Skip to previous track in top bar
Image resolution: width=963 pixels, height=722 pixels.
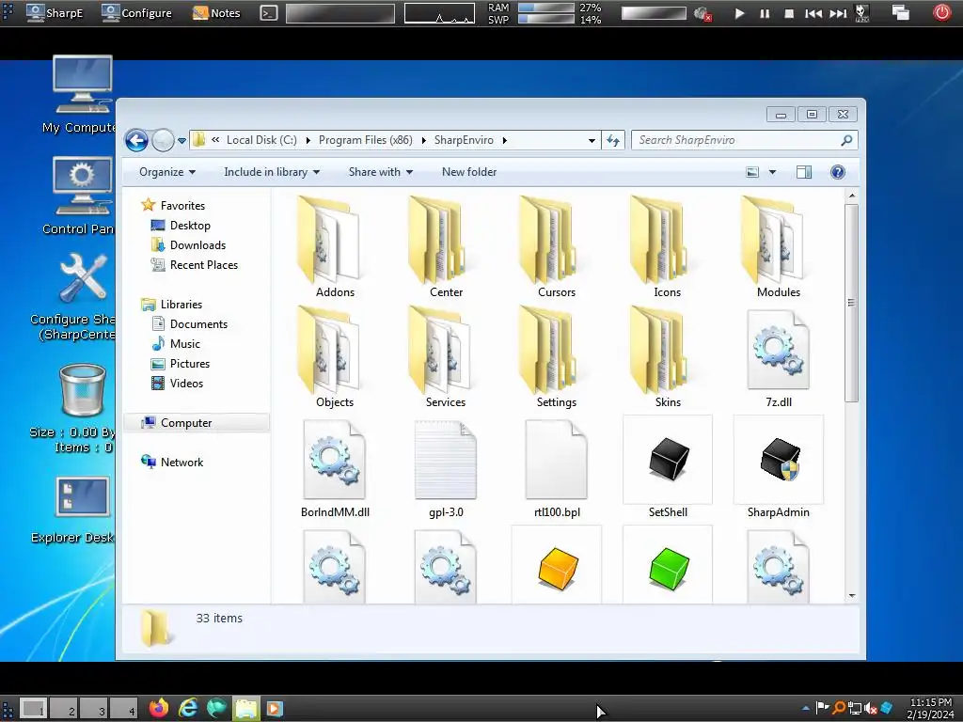[x=813, y=13]
